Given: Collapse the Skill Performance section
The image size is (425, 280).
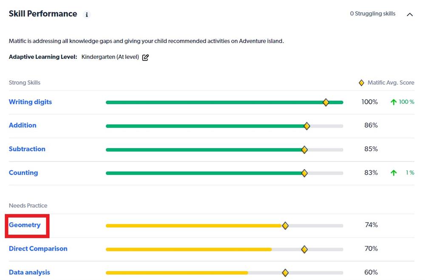Looking at the screenshot, I should tap(410, 14).
